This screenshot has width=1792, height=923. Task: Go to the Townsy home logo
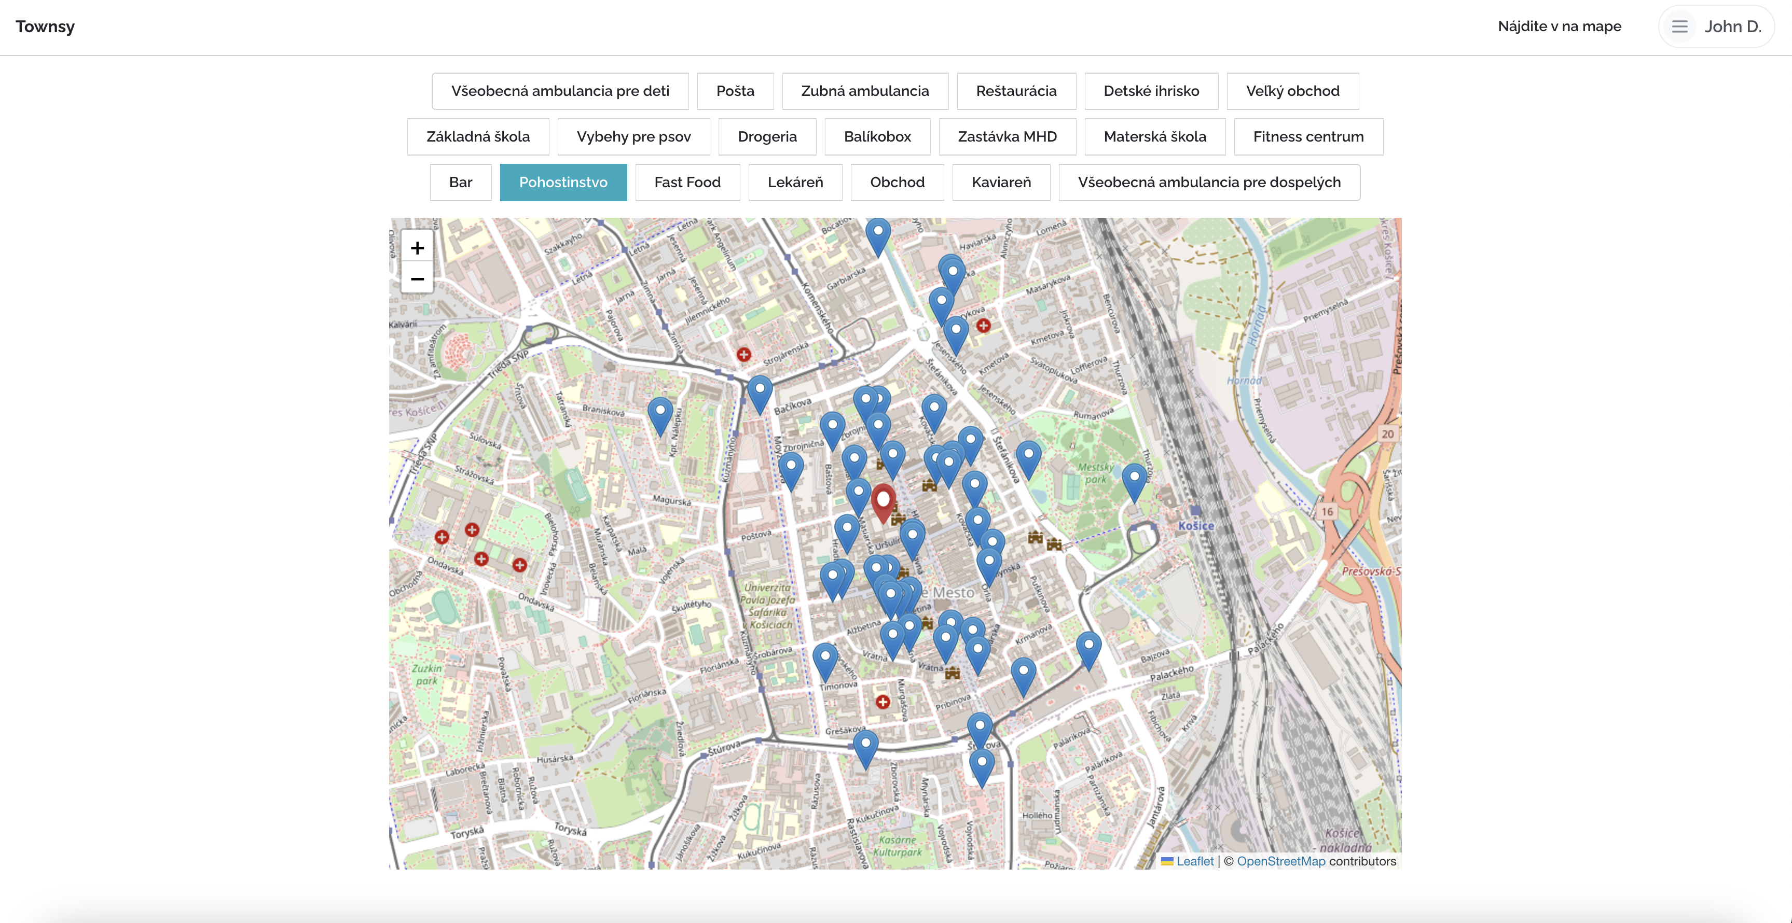(x=45, y=26)
